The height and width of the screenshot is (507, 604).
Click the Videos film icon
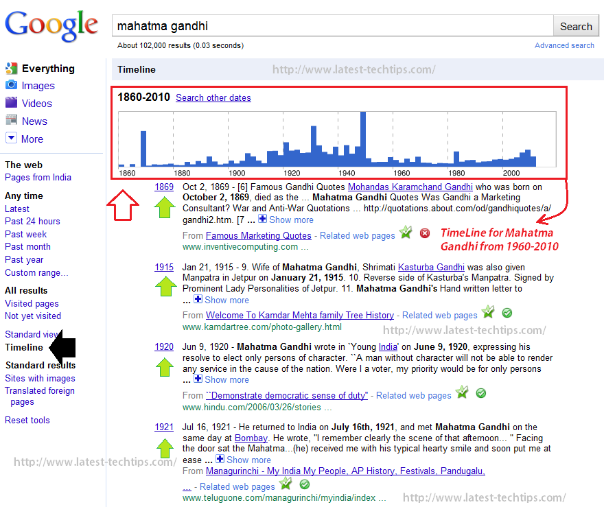11,102
